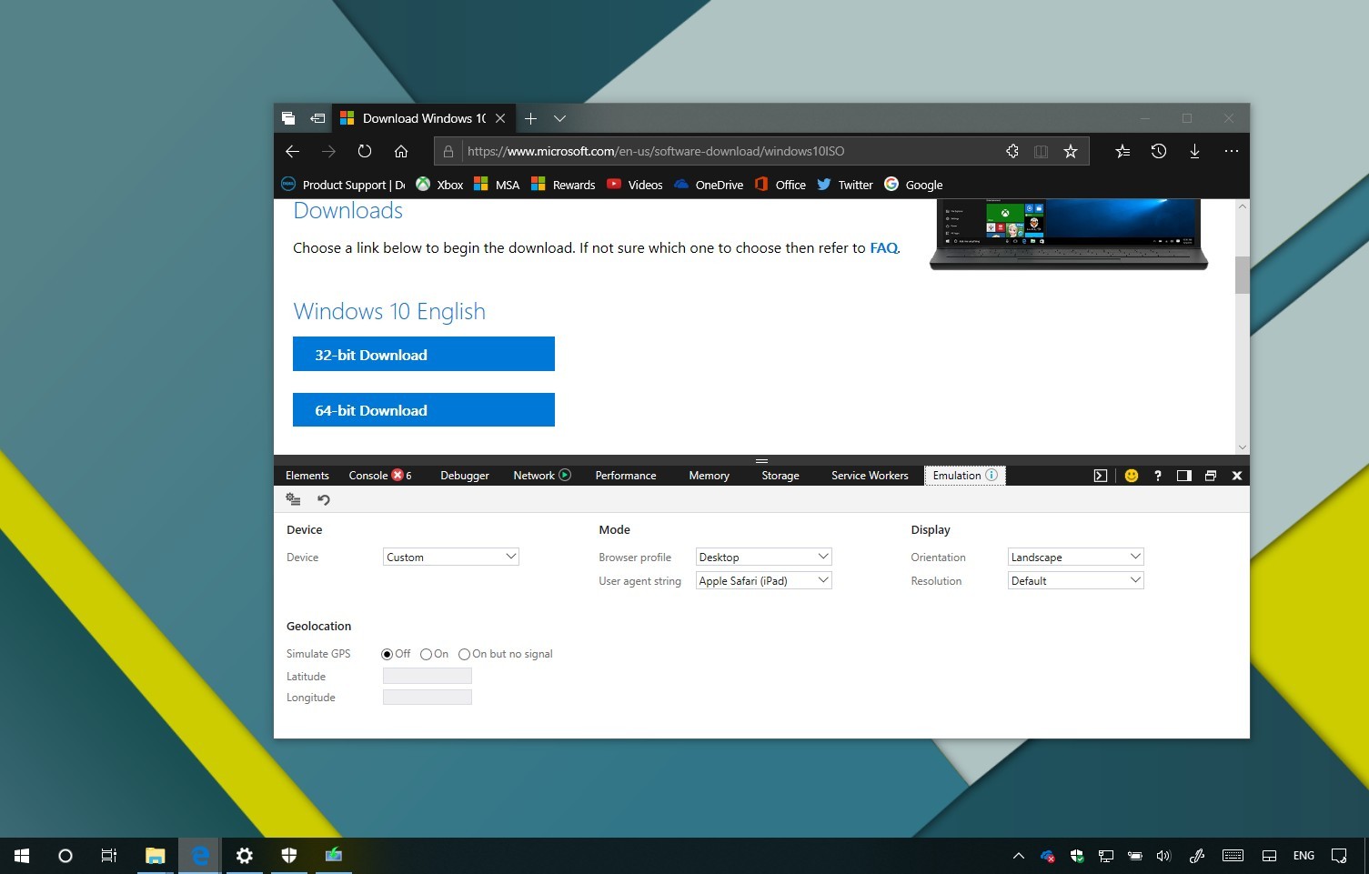This screenshot has height=874, width=1369.
Task: Switch to the Console tab
Action: (380, 476)
